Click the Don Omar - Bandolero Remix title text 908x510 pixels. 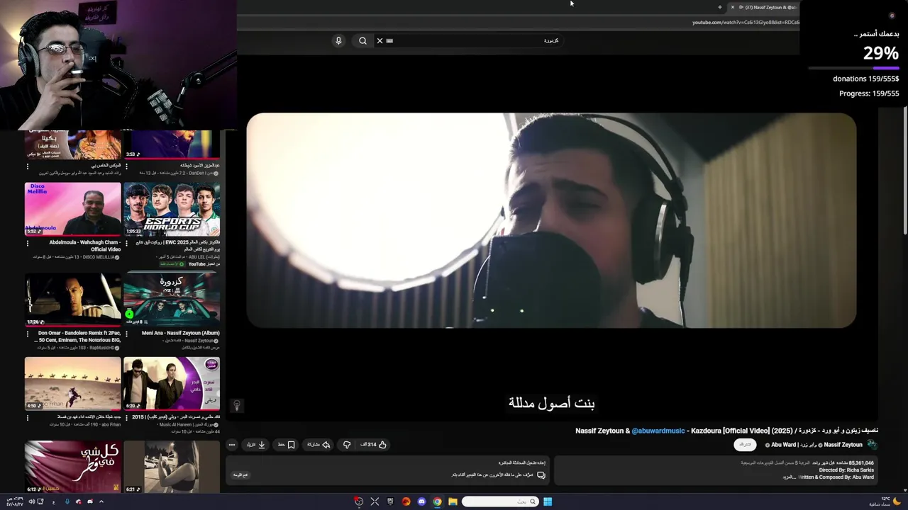tap(79, 336)
